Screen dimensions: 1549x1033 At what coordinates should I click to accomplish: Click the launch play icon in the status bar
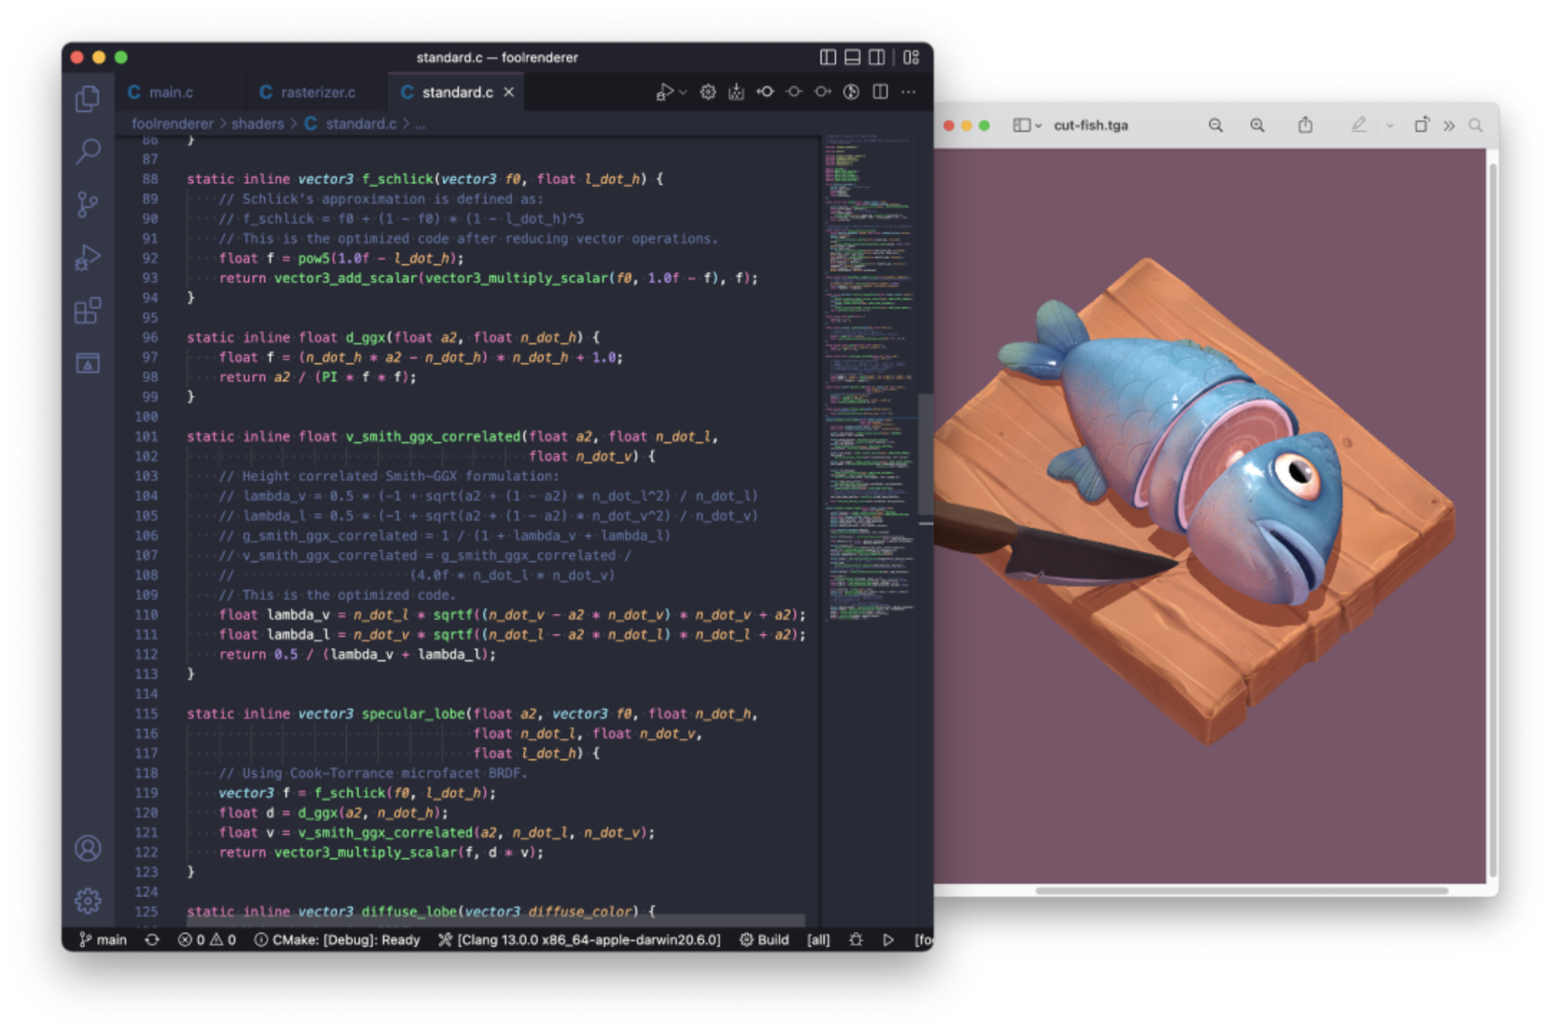[888, 940]
